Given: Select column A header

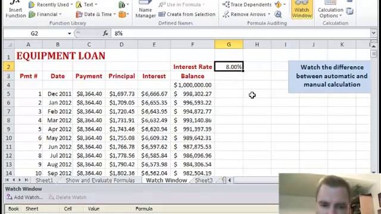Looking at the screenshot, I should click(29, 45).
